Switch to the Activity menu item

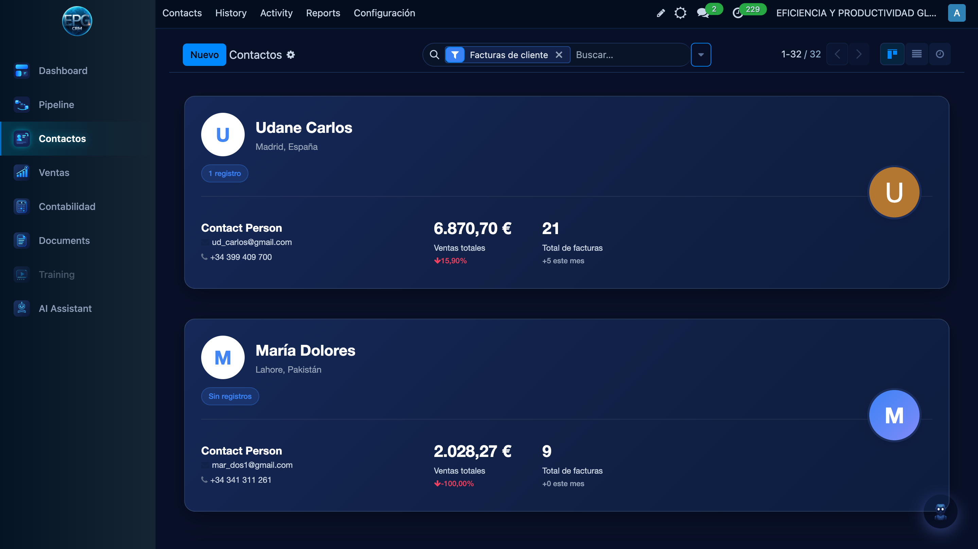(x=276, y=13)
